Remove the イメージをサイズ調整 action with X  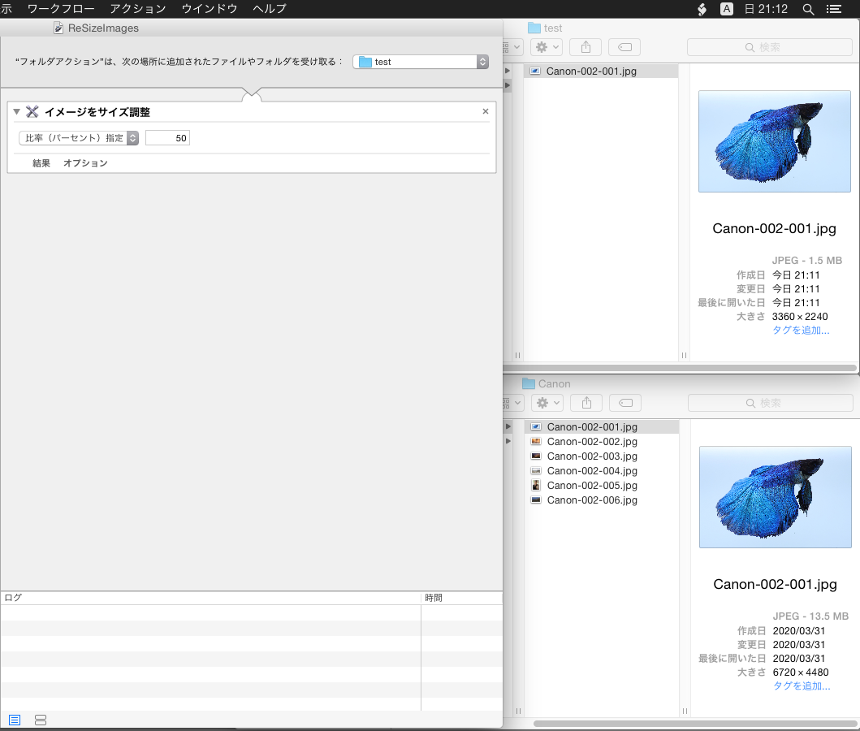(x=486, y=111)
